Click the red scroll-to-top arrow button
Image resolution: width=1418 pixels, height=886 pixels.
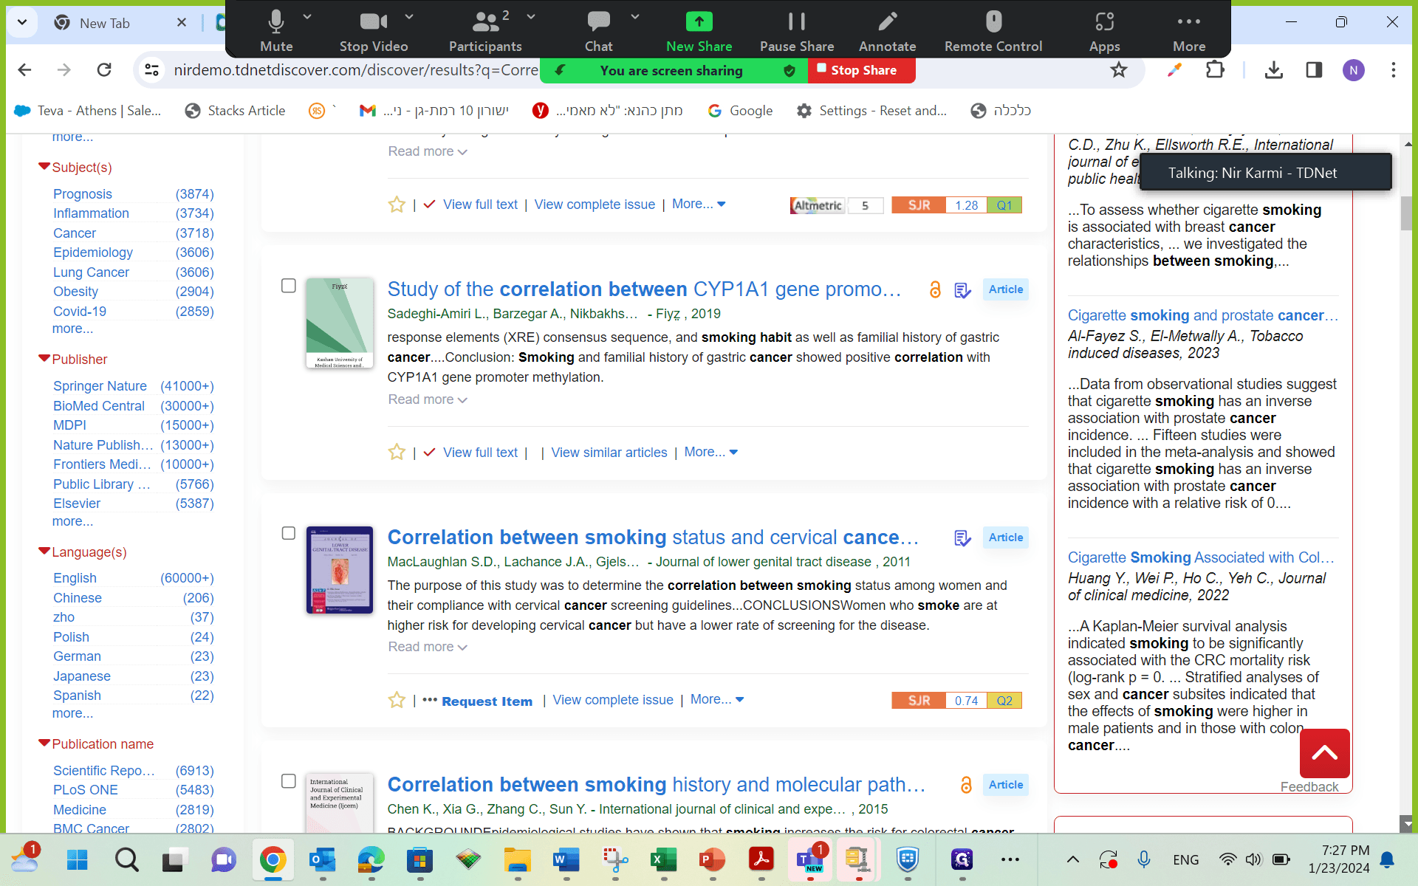[x=1325, y=753]
